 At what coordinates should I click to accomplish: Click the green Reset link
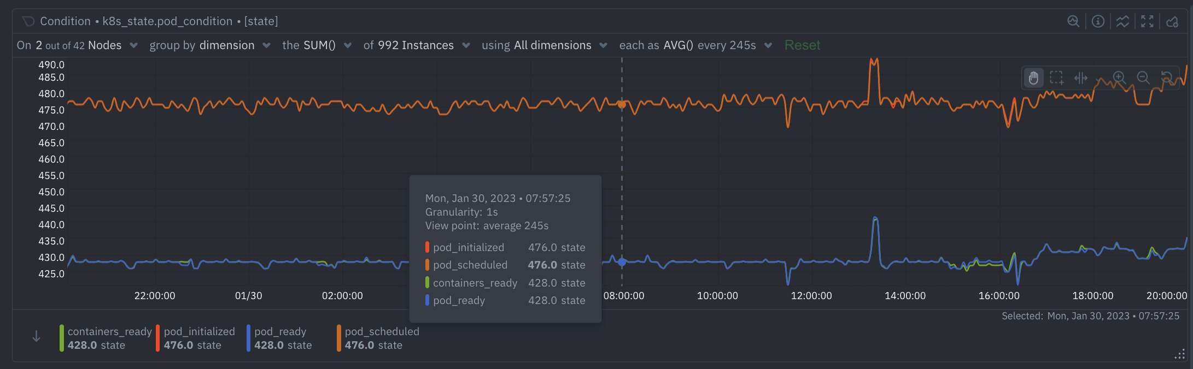[x=802, y=45]
